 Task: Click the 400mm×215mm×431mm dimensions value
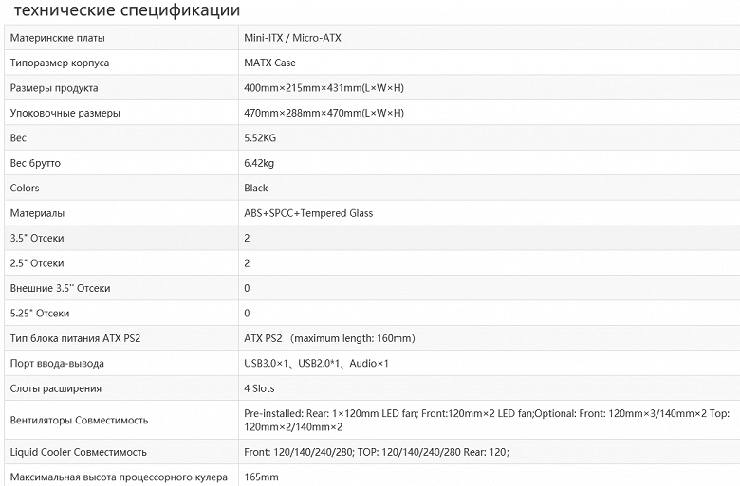point(324,88)
